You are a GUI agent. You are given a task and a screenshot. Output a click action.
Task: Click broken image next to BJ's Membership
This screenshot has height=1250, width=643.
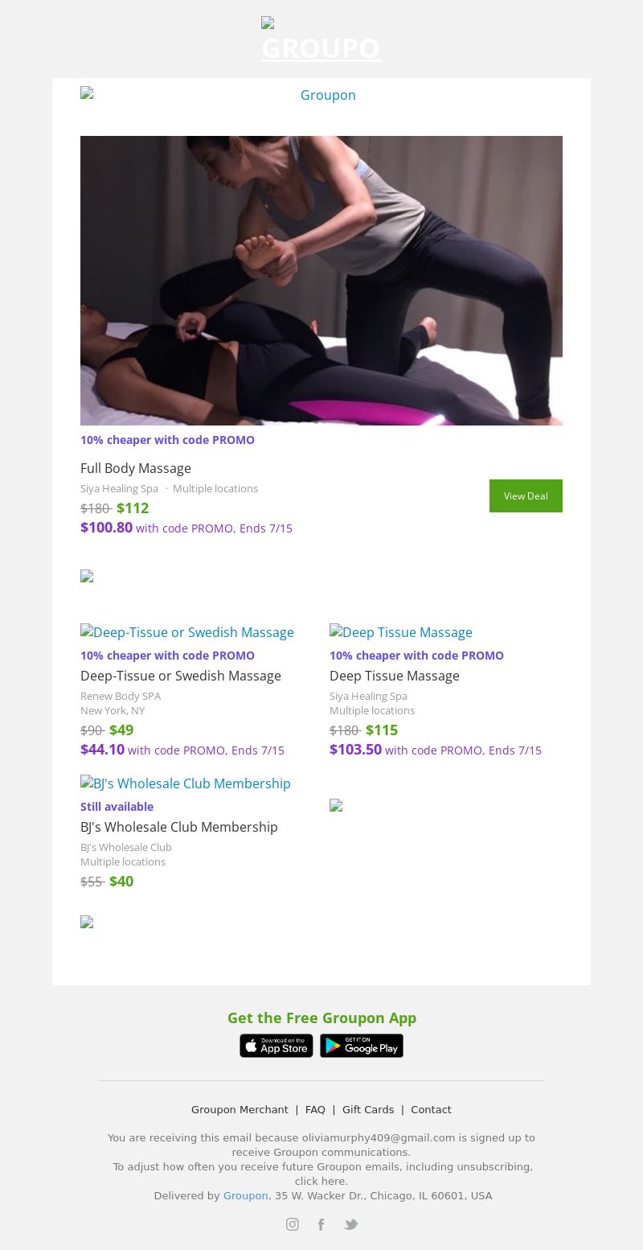[336, 805]
